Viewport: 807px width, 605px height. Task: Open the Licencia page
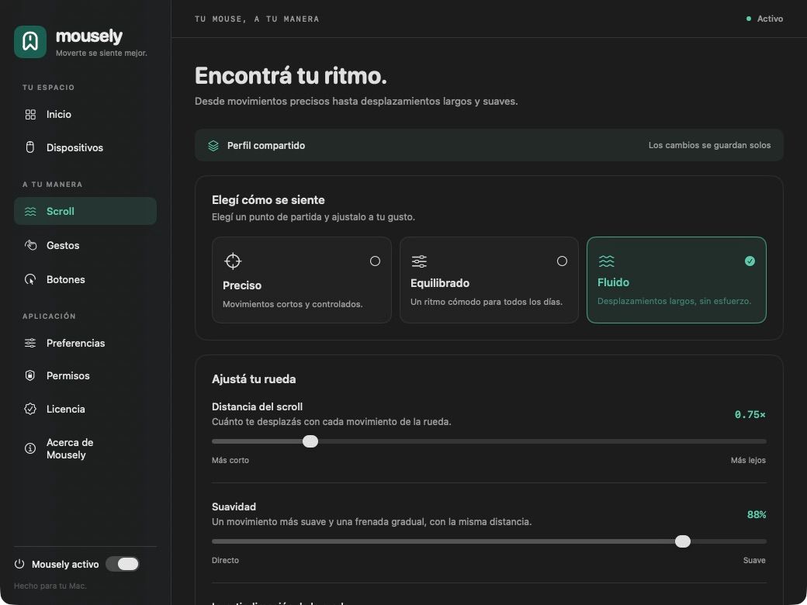pos(85,409)
